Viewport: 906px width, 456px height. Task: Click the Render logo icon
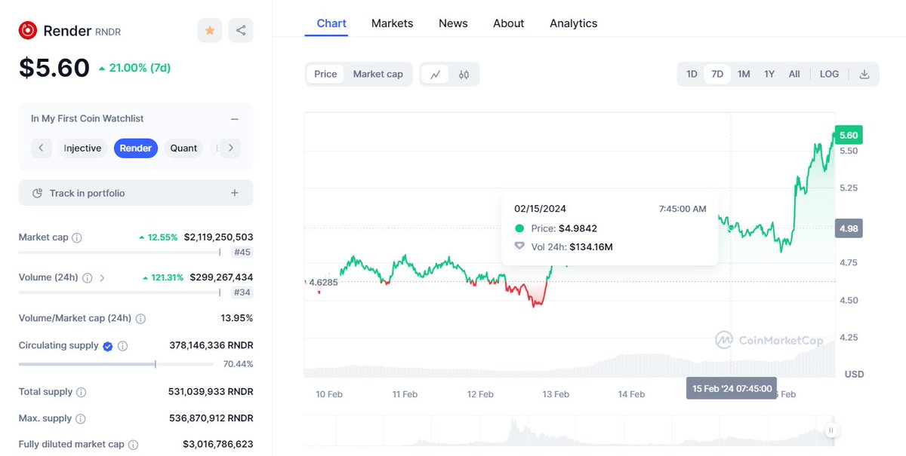(28, 30)
